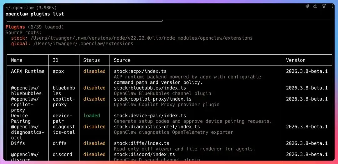Image resolution: width=338 pixels, height=164 pixels.
Task: Click the ~/.openclaw directory path label
Action: (20, 8)
